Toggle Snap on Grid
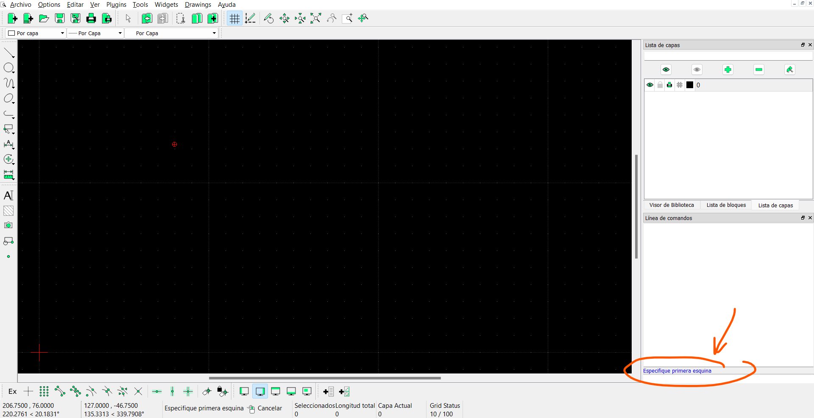Viewport: 814px width, 418px height. point(44,392)
